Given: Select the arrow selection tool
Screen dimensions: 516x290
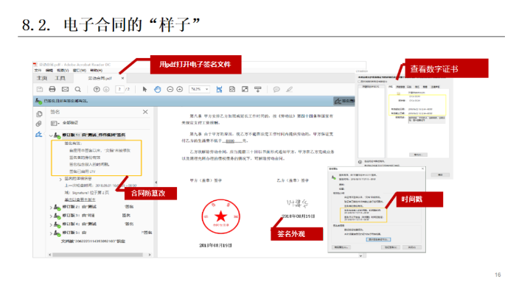Looking at the screenshot, I should 144,89.
